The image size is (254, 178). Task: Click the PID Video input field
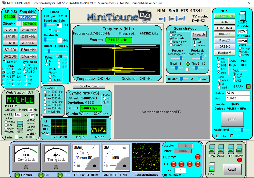[242, 31]
